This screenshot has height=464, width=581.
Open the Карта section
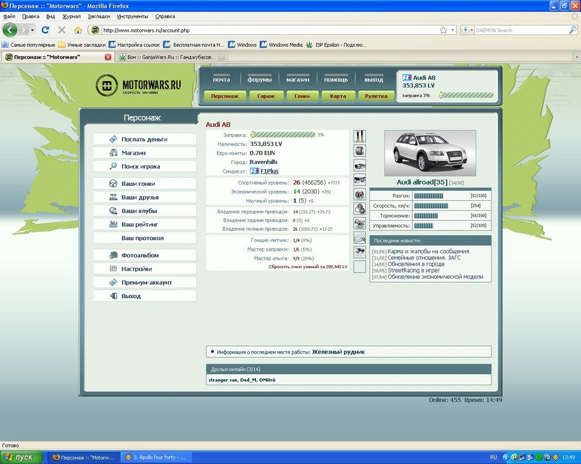coord(338,96)
